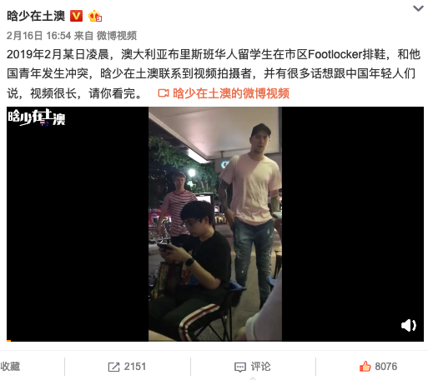428x380 pixels.
Task: Click the video camera icon beside the link
Action: tap(164, 93)
